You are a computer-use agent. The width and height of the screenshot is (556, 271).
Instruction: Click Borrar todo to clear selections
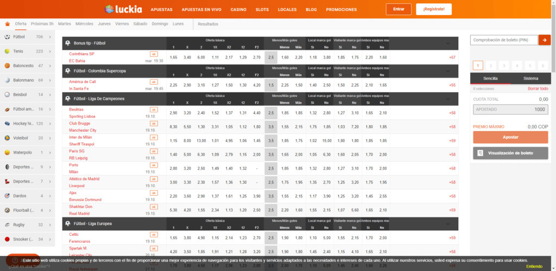click(538, 88)
